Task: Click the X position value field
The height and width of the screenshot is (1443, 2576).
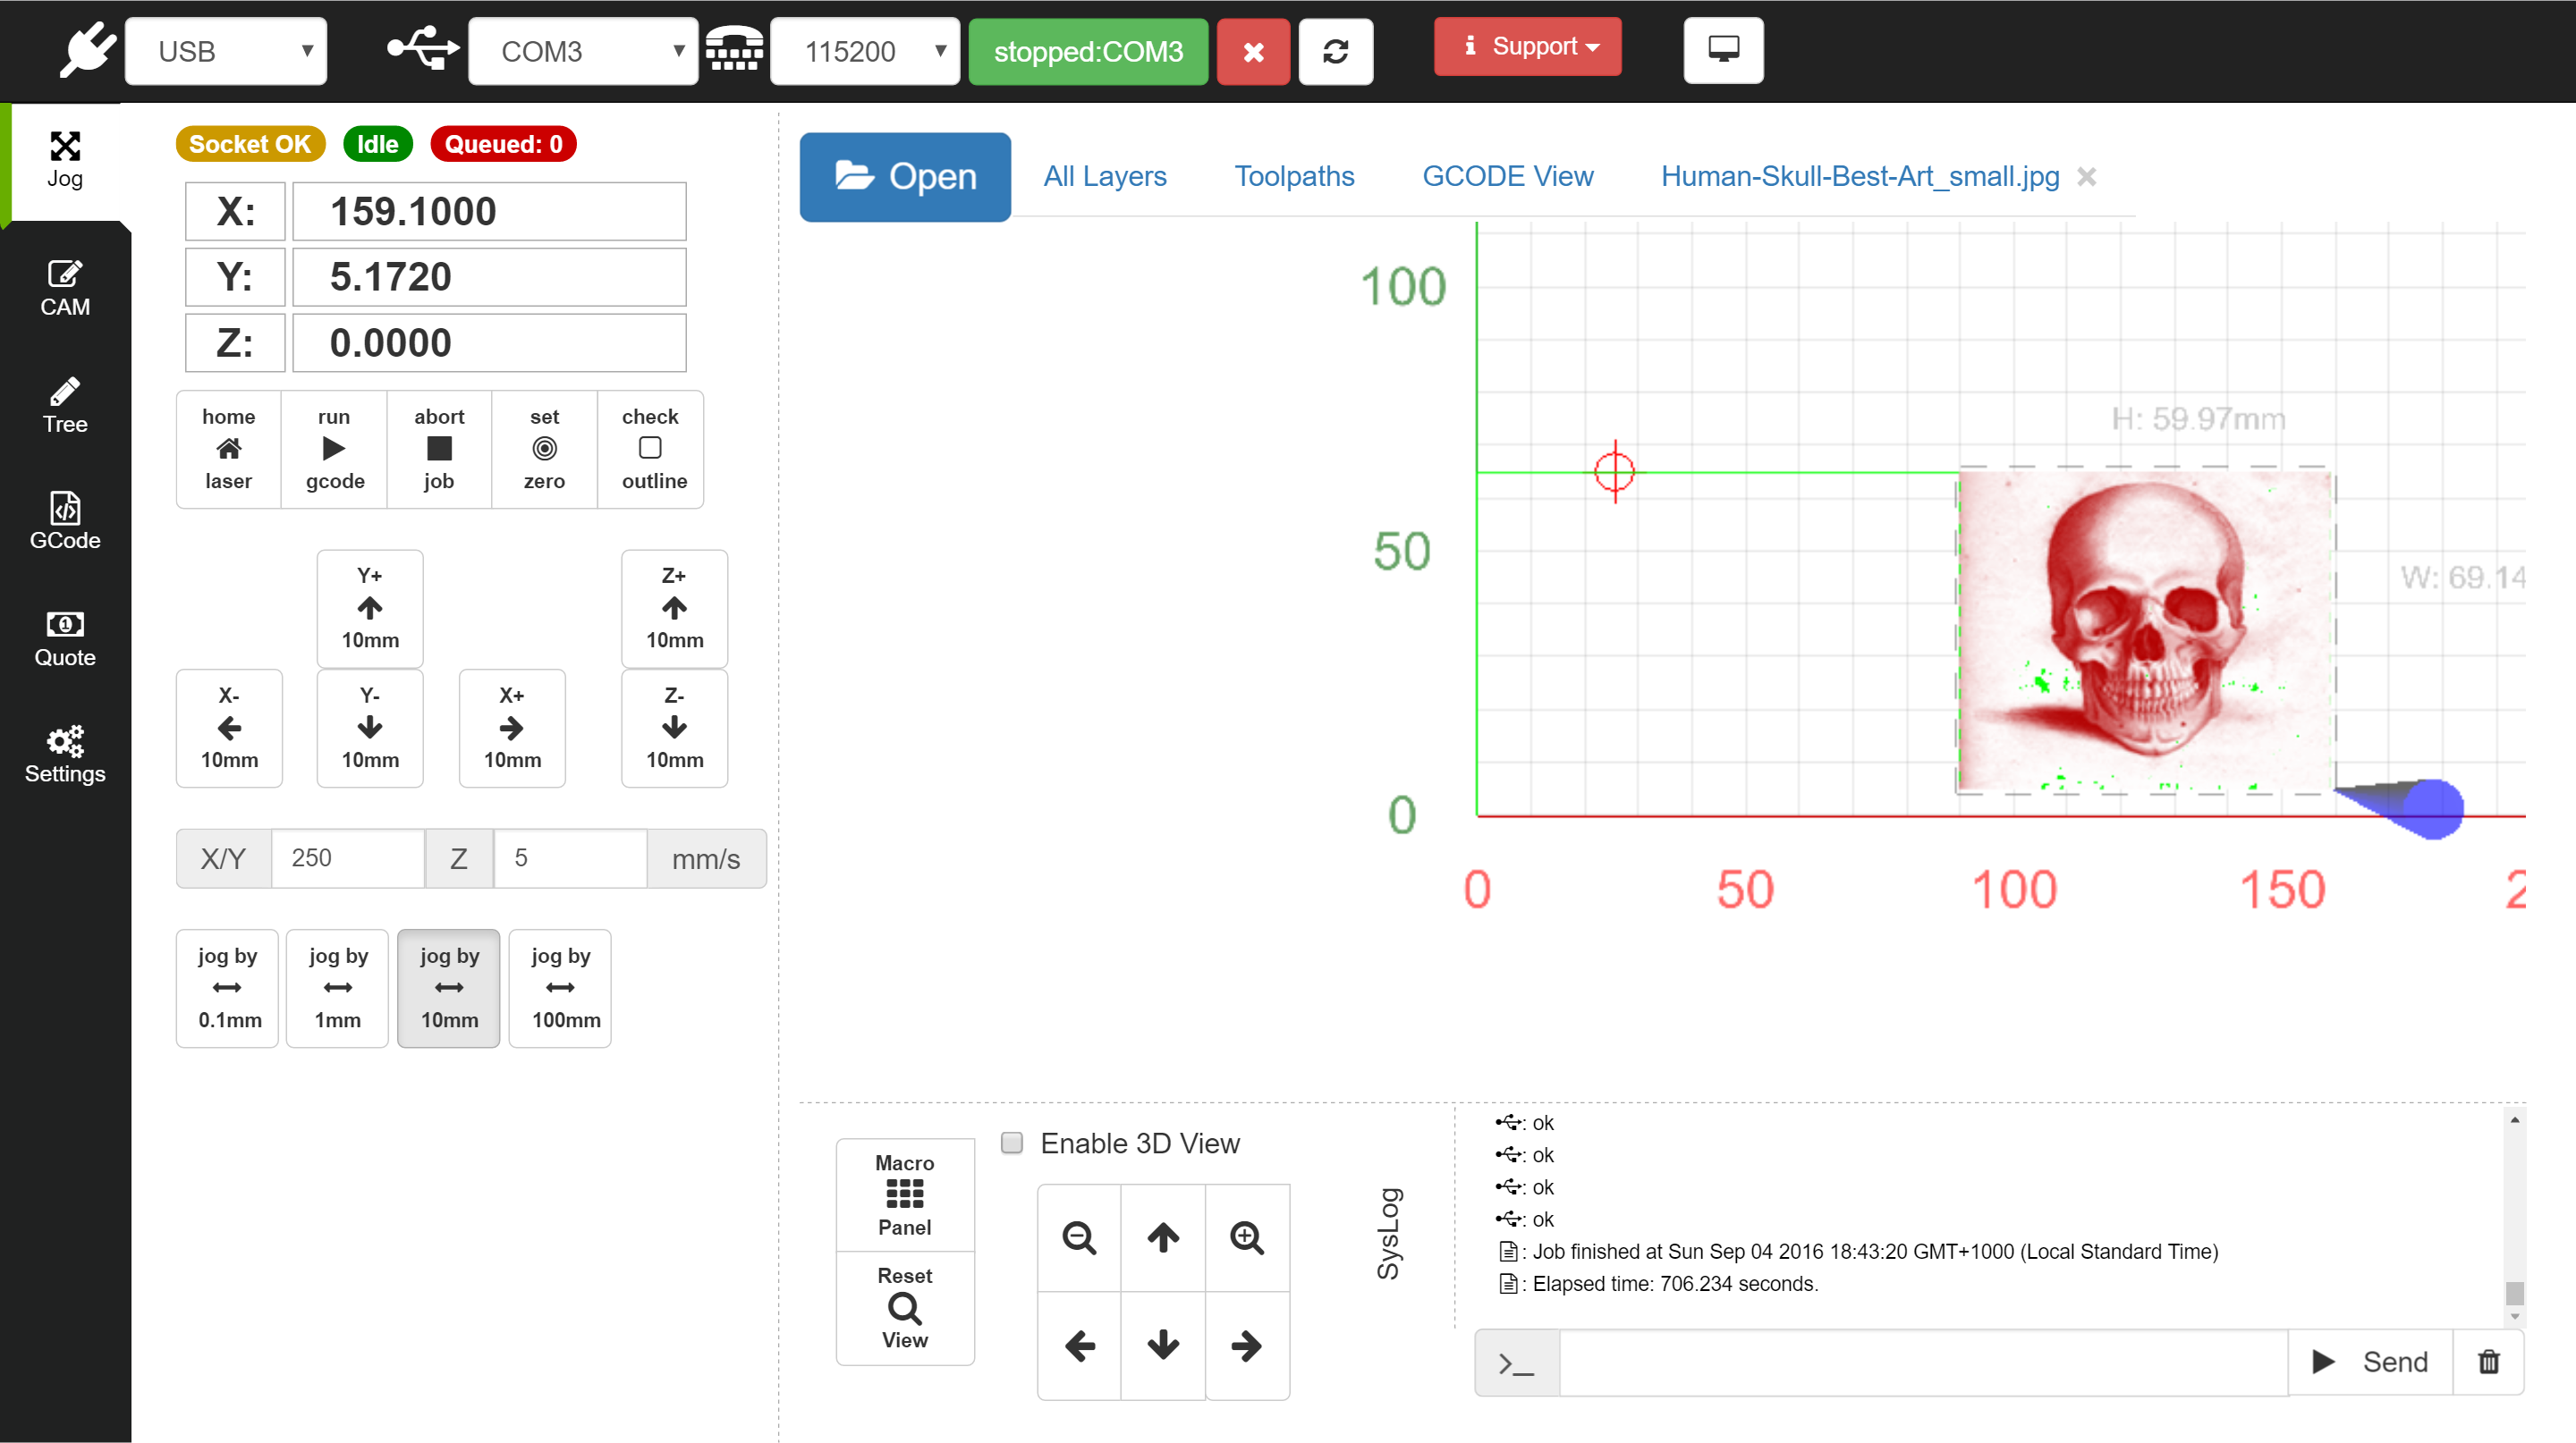Action: [x=489, y=212]
